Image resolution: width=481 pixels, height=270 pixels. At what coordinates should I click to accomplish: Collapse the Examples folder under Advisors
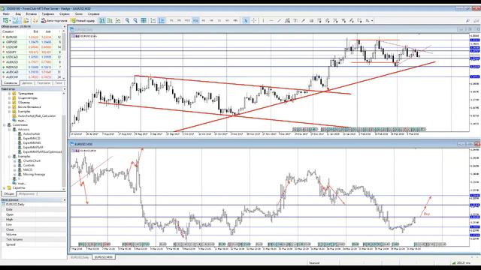tap(9, 157)
